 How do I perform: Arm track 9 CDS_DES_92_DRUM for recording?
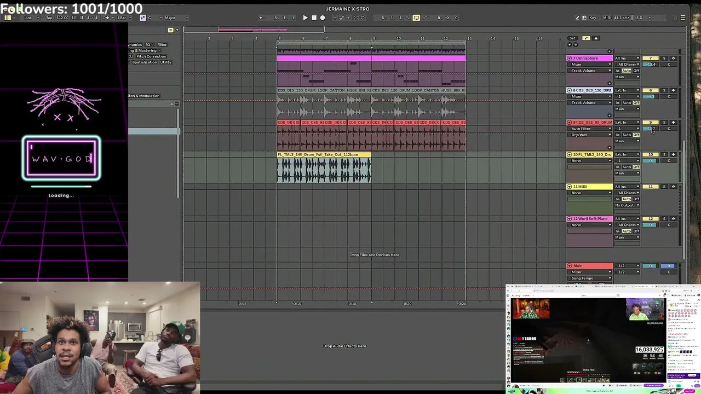(x=674, y=122)
